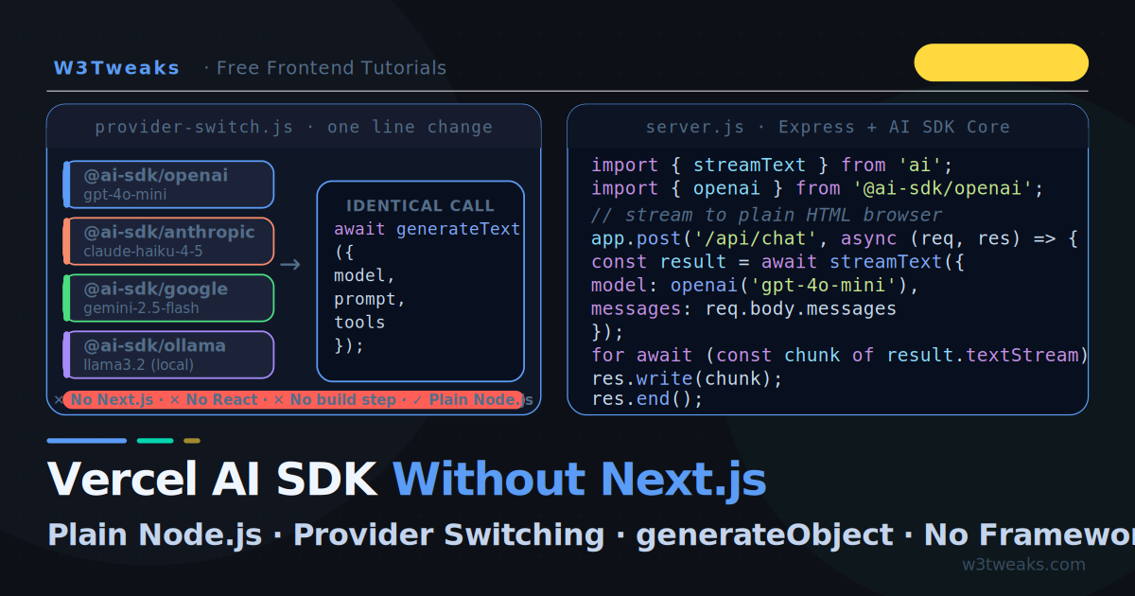The image size is (1135, 596).
Task: Click the 'provider-switch.js · one line change' panel title
Action: pyautogui.click(x=293, y=127)
